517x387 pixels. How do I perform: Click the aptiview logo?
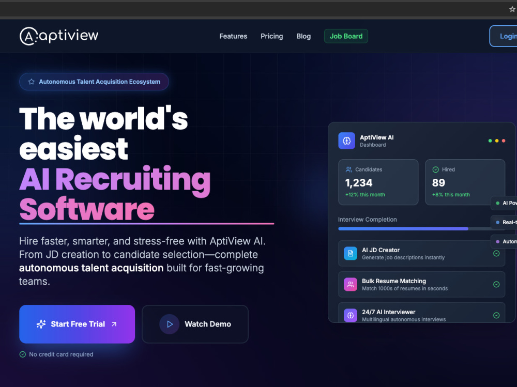click(x=59, y=36)
